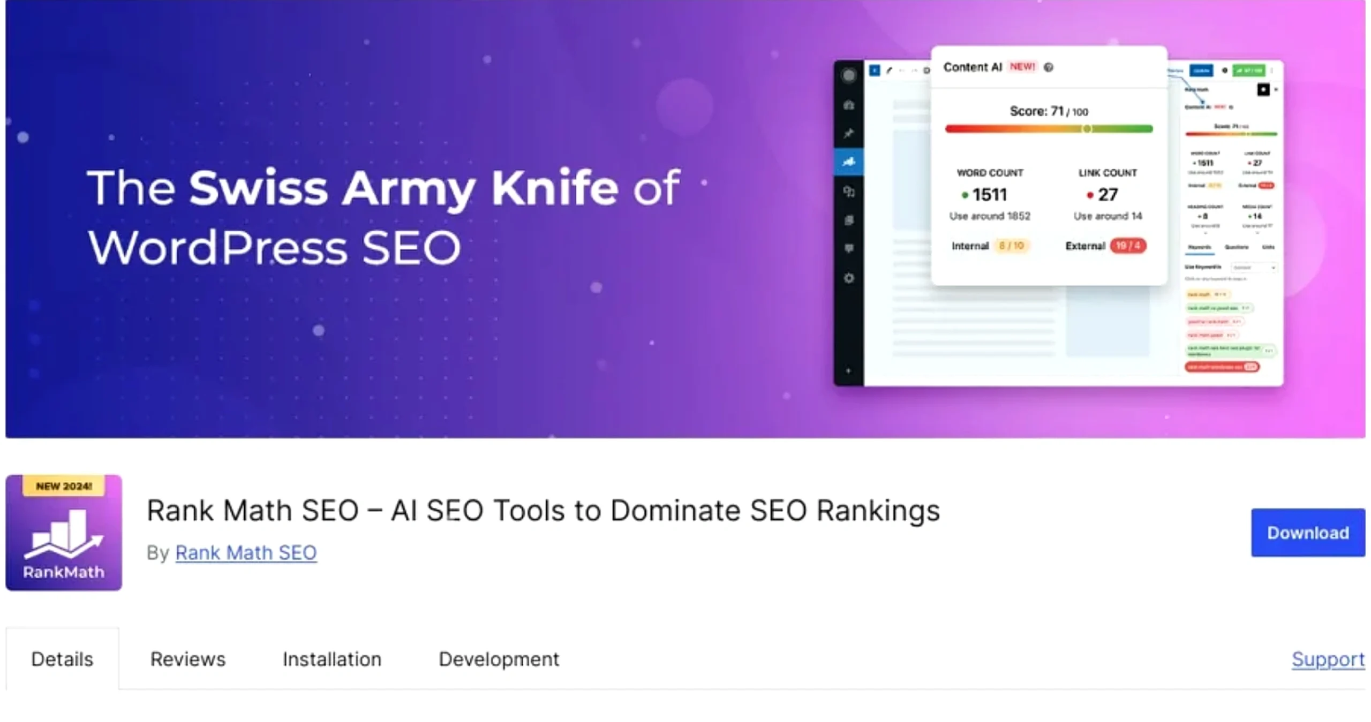
Task: Click the WORD COUNT value 1511
Action: (x=989, y=195)
